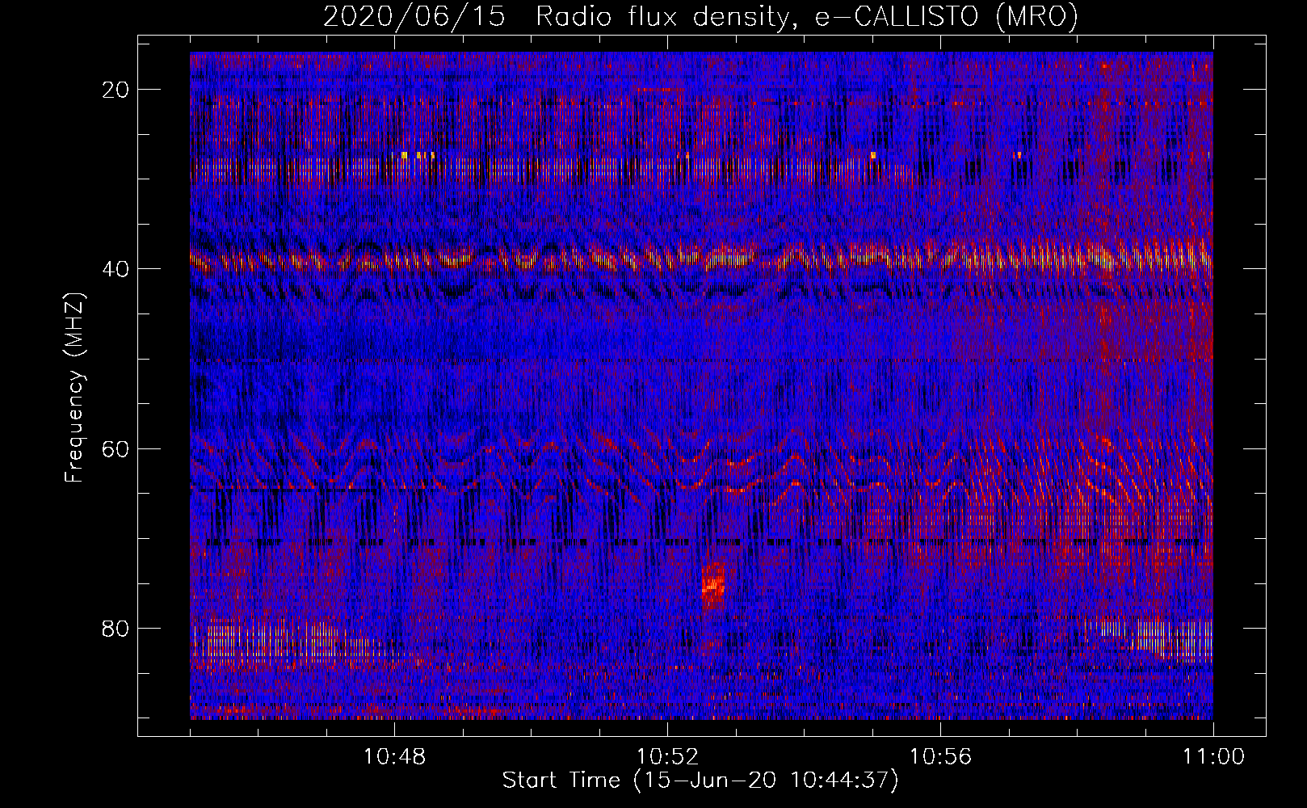This screenshot has height=808, width=1307.
Task: Click the plot title 'Radio flux density, e-CALLISTO (MRO)'
Action: 806,16
